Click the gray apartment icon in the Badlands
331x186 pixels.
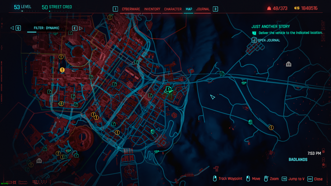click(289, 64)
